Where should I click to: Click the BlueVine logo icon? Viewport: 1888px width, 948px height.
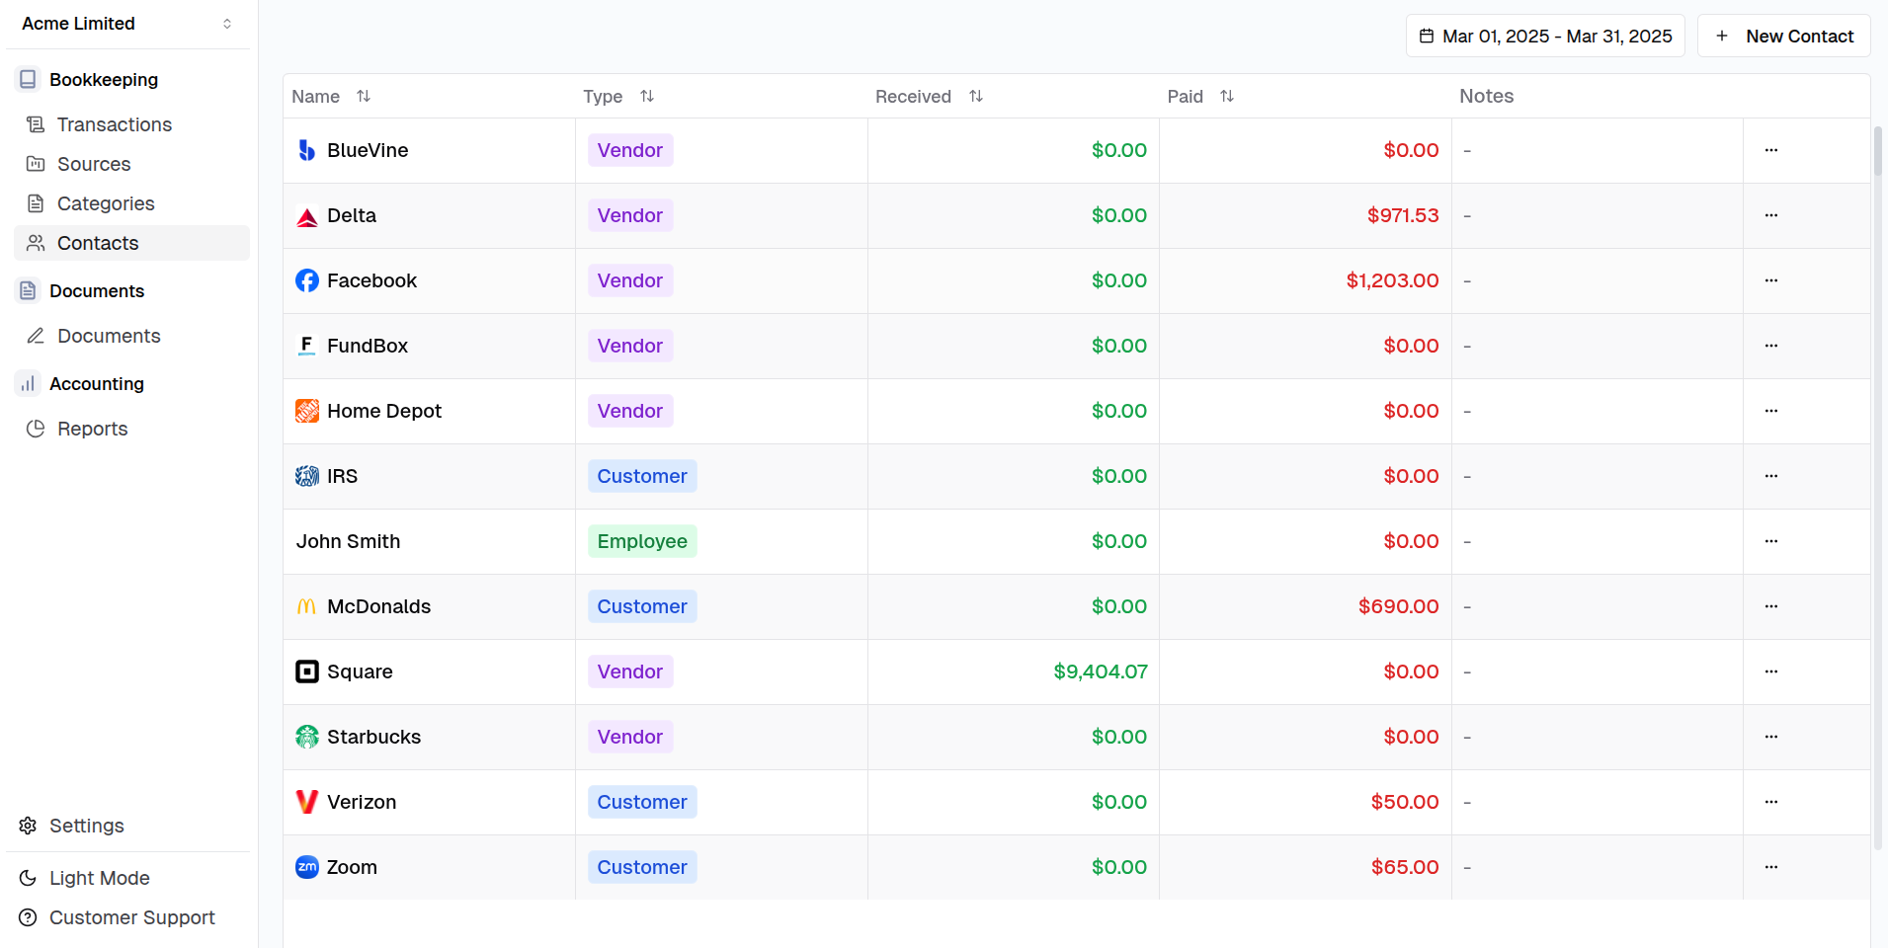307,150
